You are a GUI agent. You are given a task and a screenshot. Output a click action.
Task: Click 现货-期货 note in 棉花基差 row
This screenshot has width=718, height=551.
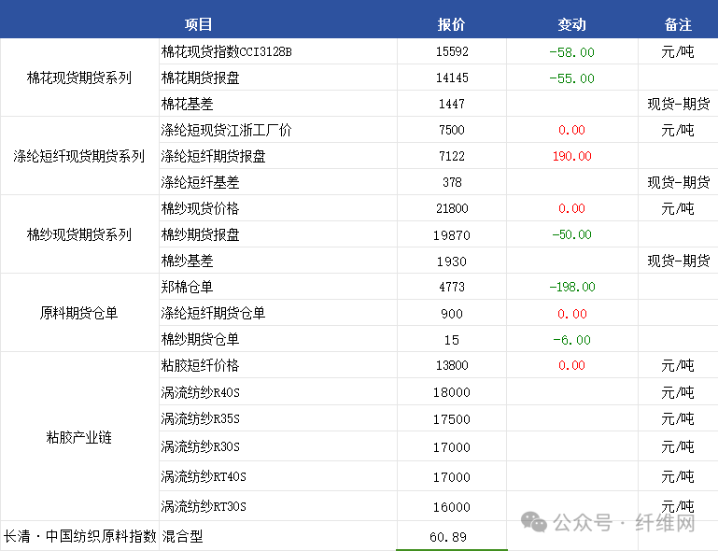coord(679,104)
